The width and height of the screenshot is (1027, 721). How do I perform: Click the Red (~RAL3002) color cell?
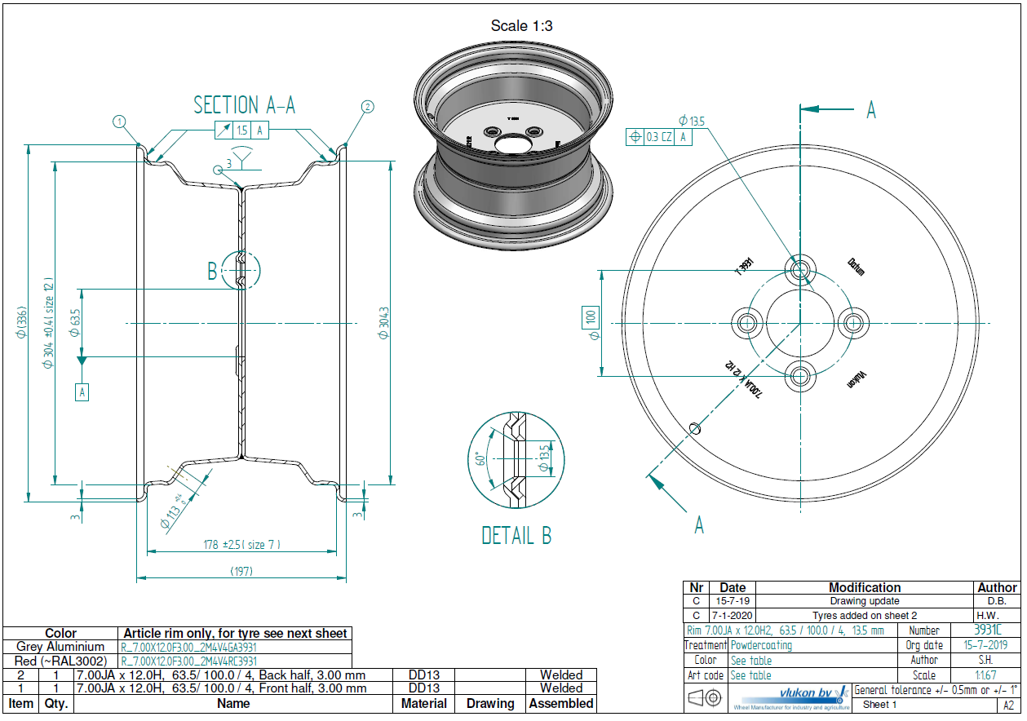(60, 661)
